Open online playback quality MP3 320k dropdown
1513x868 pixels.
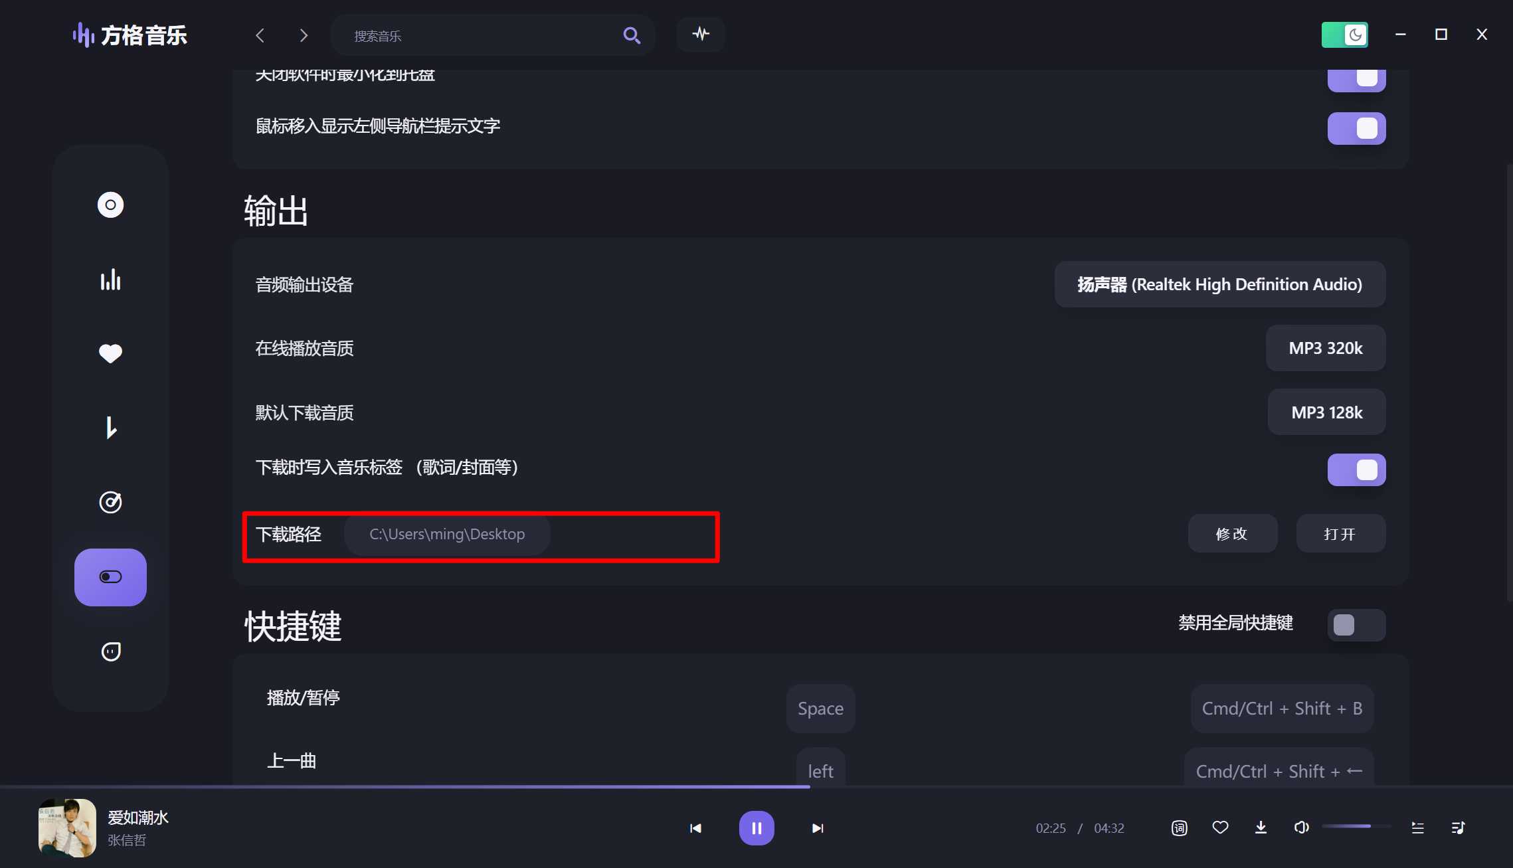[x=1325, y=348]
